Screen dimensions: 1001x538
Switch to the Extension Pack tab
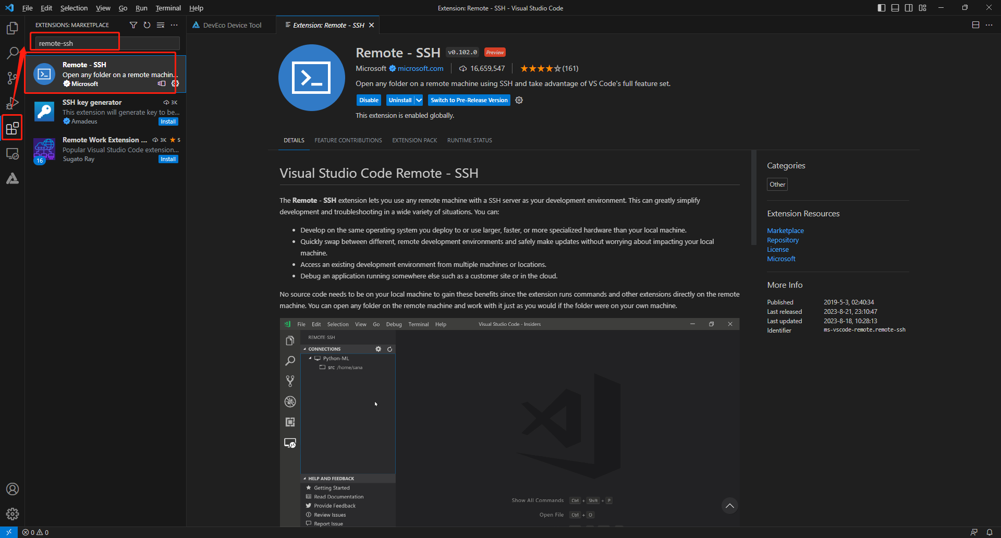[414, 140]
